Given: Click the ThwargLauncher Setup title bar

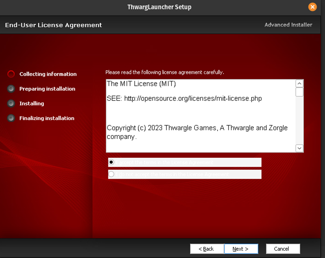Looking at the screenshot, I should click(159, 7).
